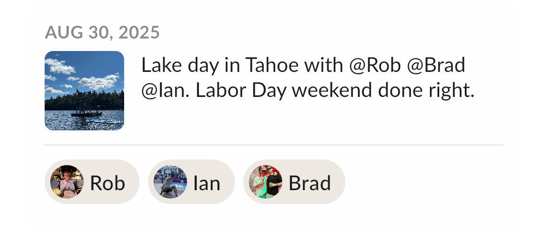This screenshot has height=237, width=548.
Task: Follow the @Brad mention link
Action: point(436,65)
